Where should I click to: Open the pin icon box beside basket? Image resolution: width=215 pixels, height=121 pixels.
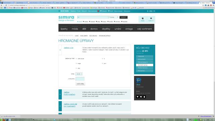tap(142, 19)
